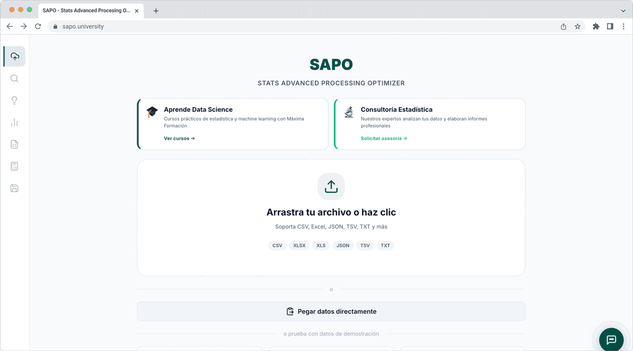This screenshot has height=351, width=633.
Task: Expand the tab search chevron
Action: 623,11
